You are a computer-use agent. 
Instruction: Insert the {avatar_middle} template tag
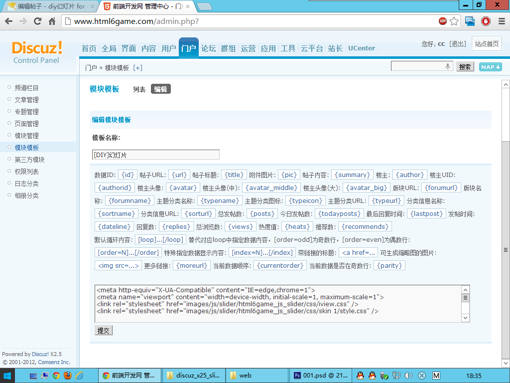point(271,188)
